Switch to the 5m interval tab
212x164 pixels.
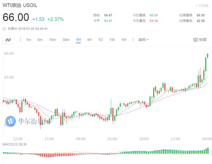[40, 40]
